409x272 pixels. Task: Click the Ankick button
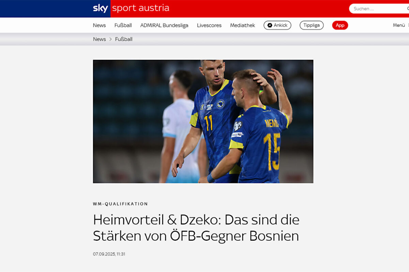[277, 25]
